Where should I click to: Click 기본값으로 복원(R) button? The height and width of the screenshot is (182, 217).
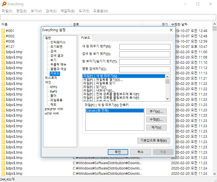click(154, 141)
